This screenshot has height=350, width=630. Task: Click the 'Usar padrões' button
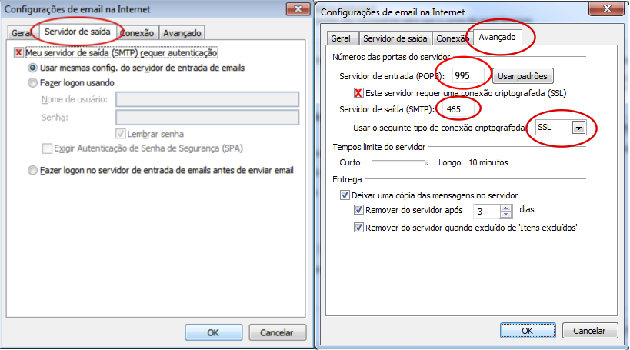pyautogui.click(x=525, y=77)
